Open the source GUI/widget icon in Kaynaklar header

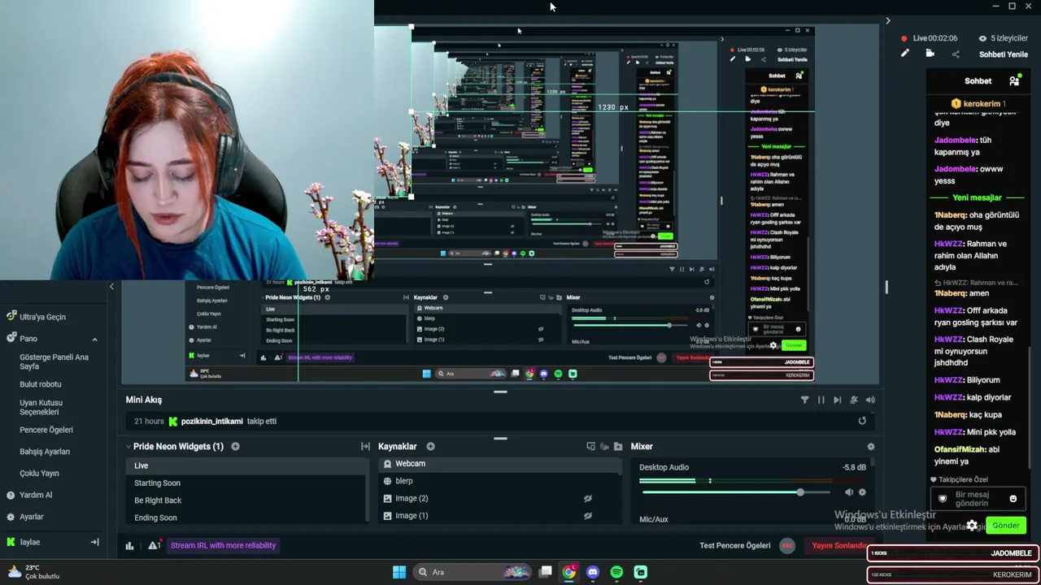click(604, 446)
